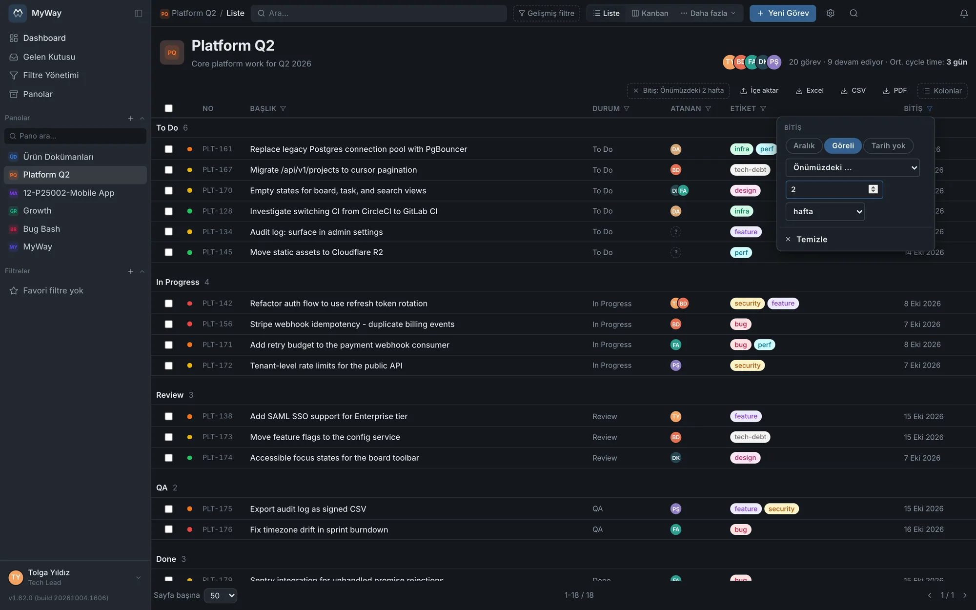The width and height of the screenshot is (976, 610).
Task: Open notifications bell icon
Action: click(x=964, y=13)
